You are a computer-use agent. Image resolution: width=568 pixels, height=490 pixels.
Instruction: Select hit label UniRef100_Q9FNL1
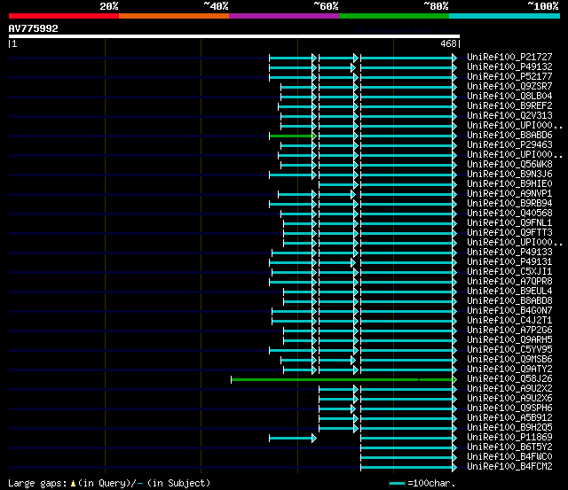(x=509, y=223)
